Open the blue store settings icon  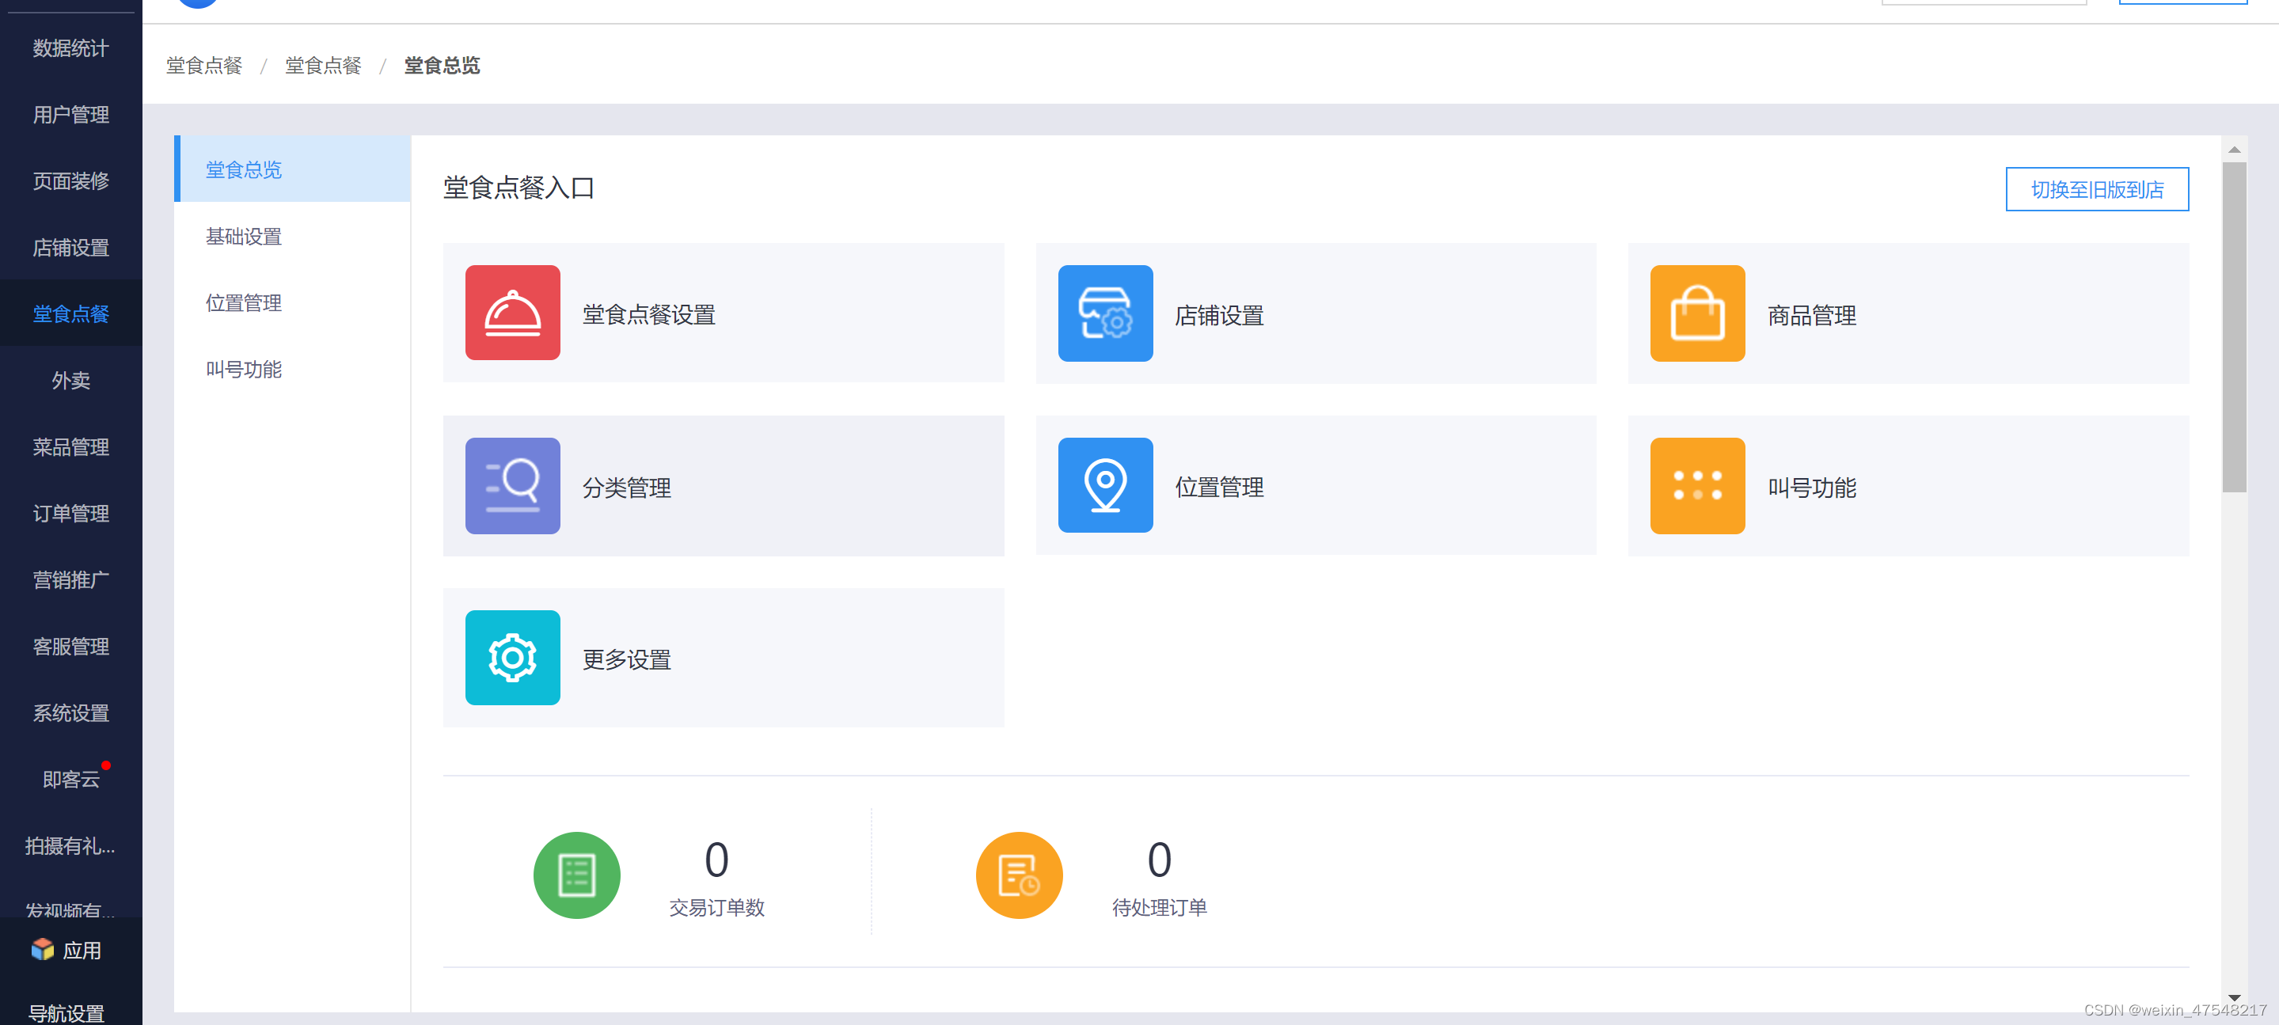coord(1104,312)
